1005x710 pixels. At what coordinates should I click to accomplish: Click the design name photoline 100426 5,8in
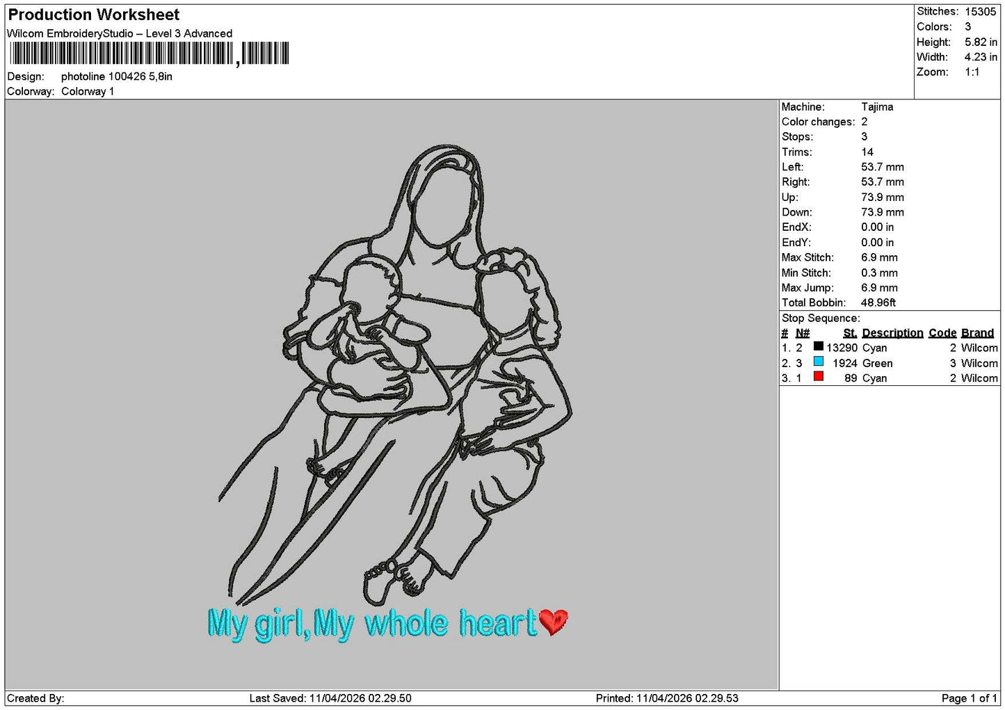point(117,76)
